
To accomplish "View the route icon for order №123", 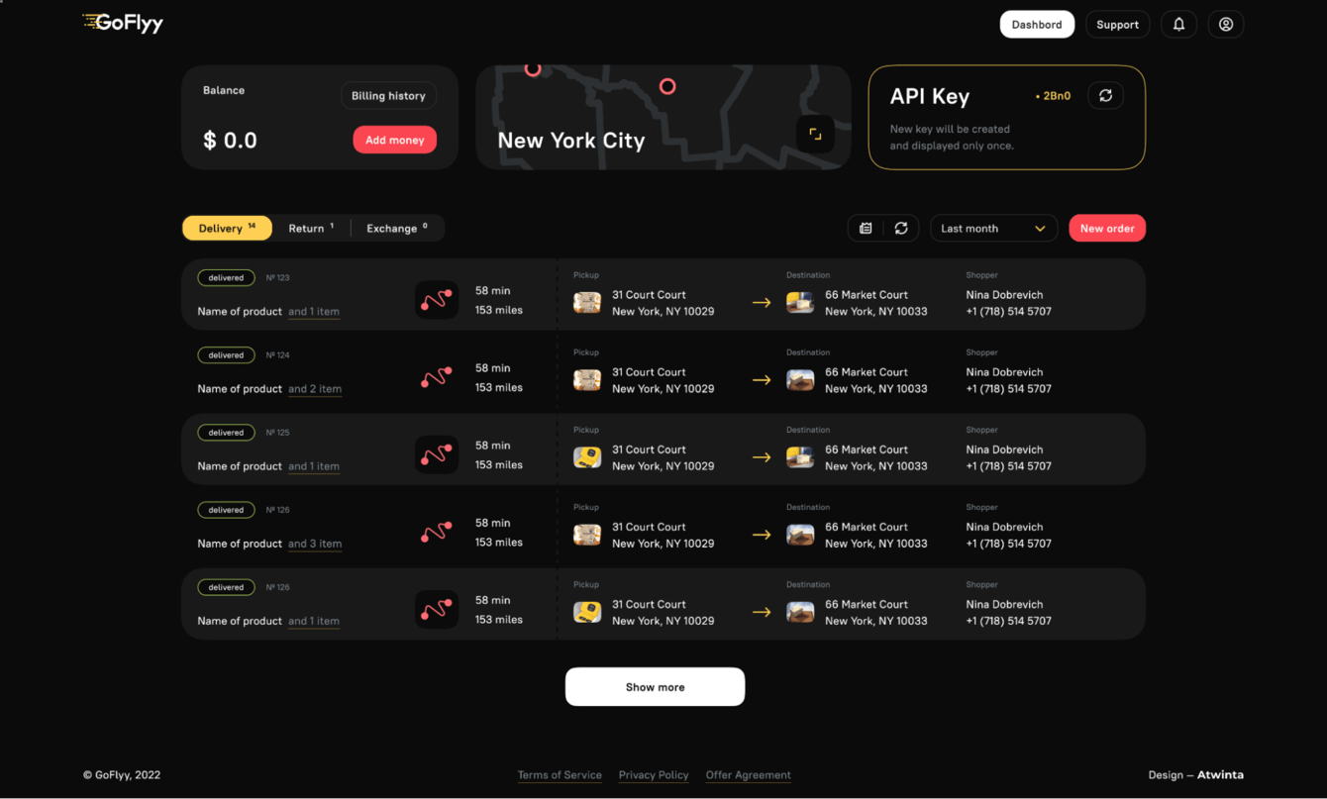I will pos(437,300).
